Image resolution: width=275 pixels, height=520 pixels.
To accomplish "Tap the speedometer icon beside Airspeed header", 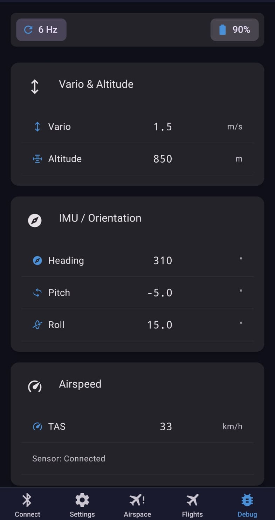I will [x=35, y=386].
